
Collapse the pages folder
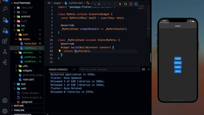coord(16,39)
